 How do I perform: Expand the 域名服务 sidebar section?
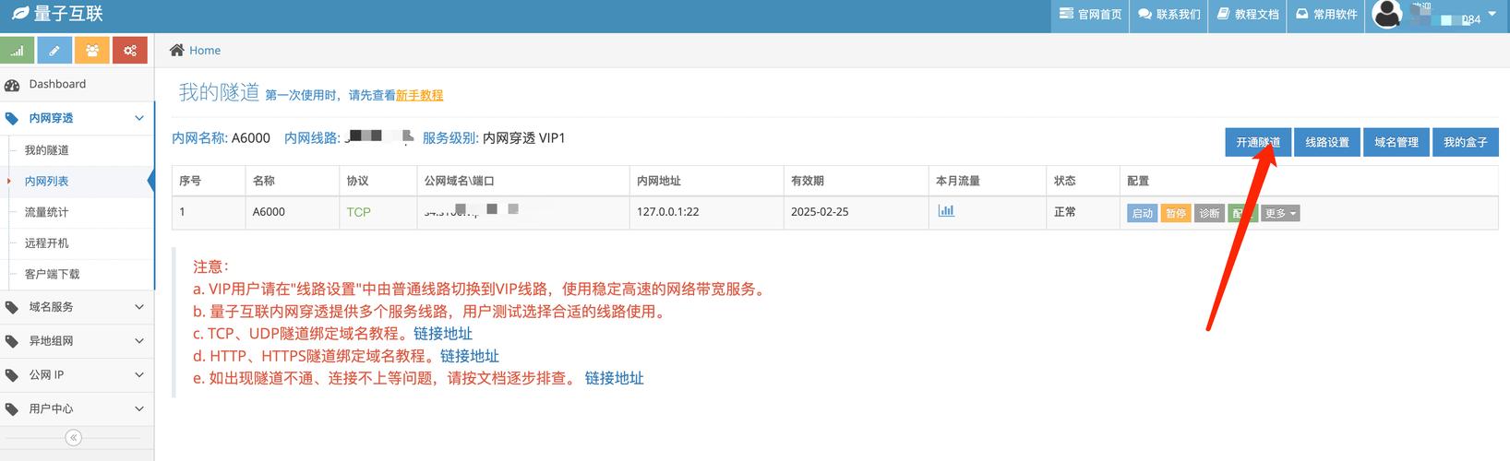(x=77, y=307)
